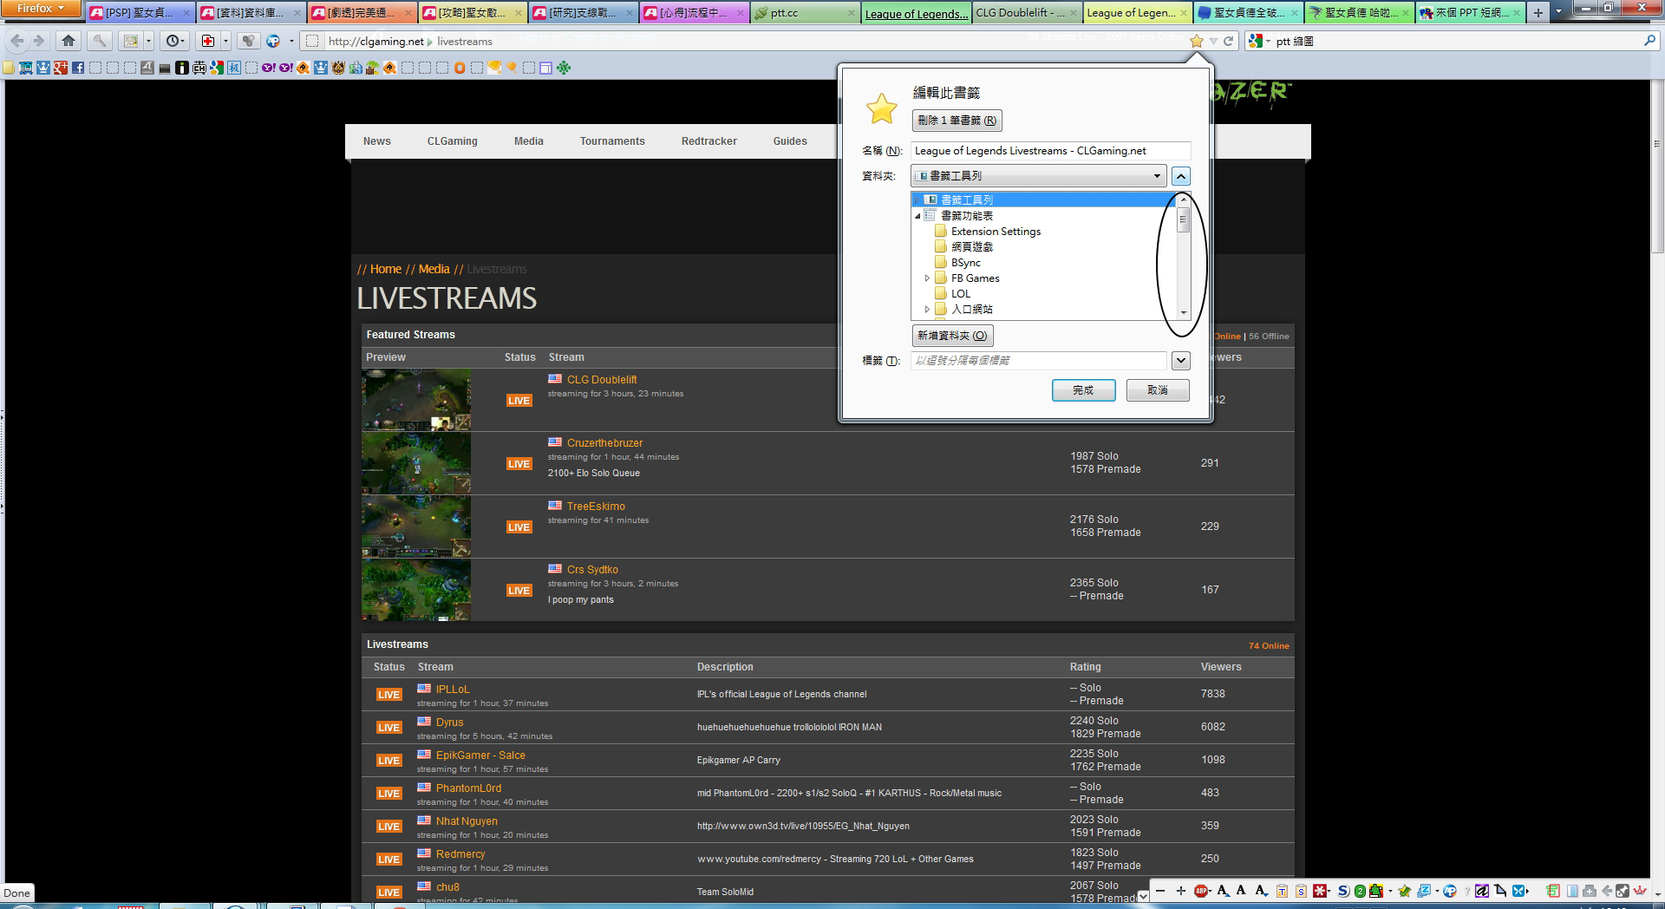1665x909 pixels.
Task: Select the LOL folder in the tree
Action: 960,294
